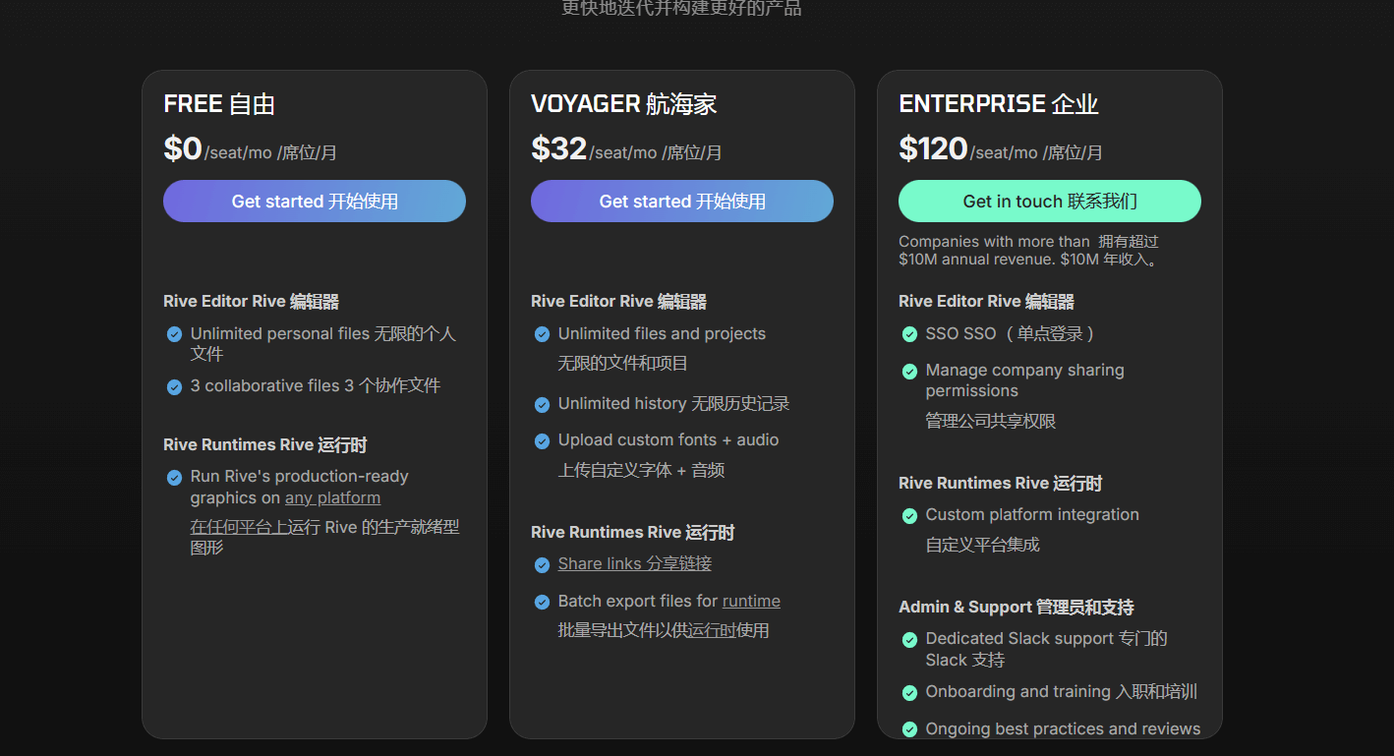
Task: Click checkmark icon beside Share links
Action: pos(542,565)
